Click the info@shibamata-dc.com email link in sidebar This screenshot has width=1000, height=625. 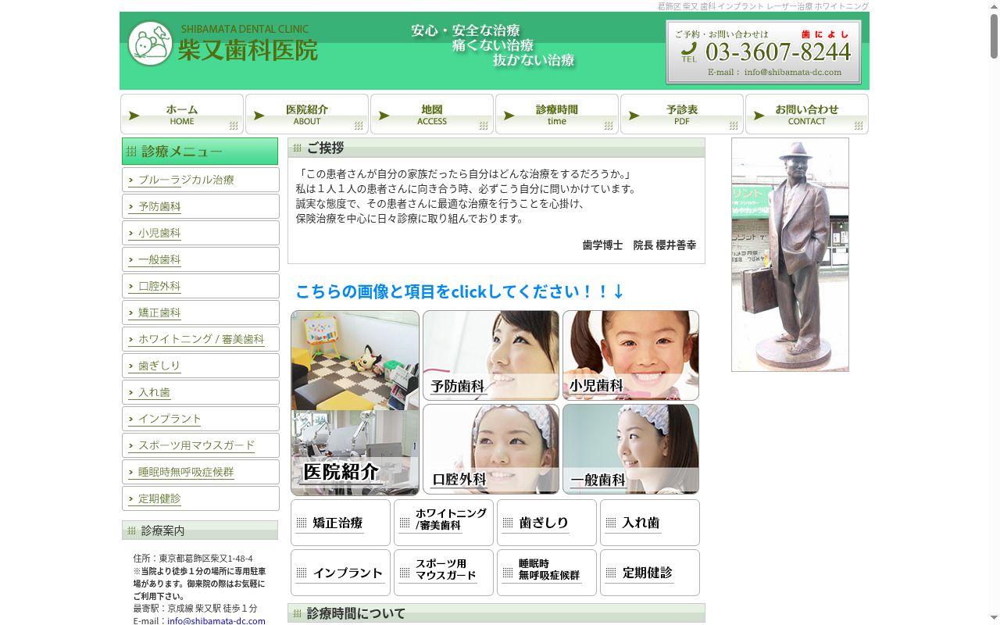click(x=216, y=621)
